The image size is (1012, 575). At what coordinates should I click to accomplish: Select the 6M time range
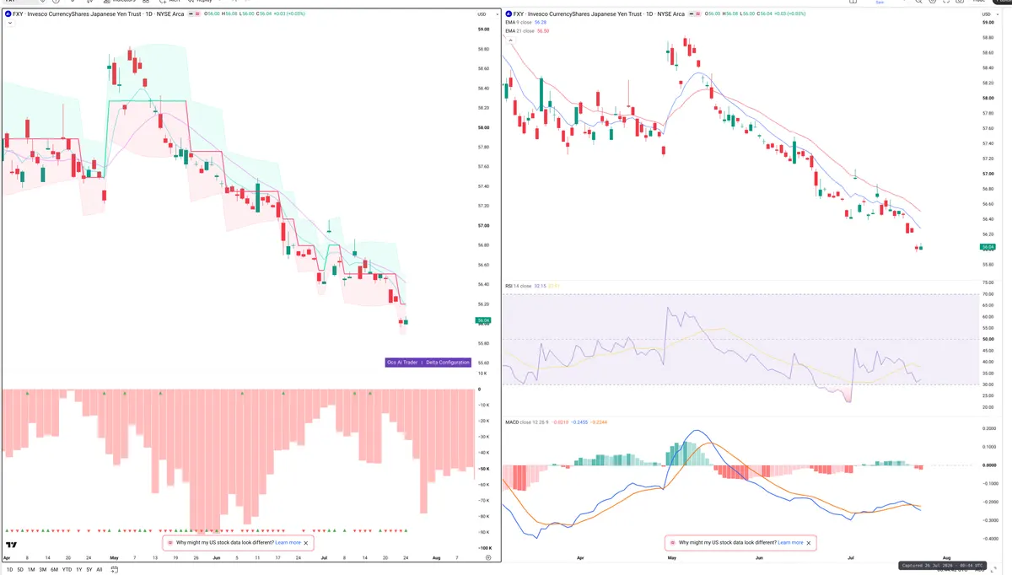54,569
